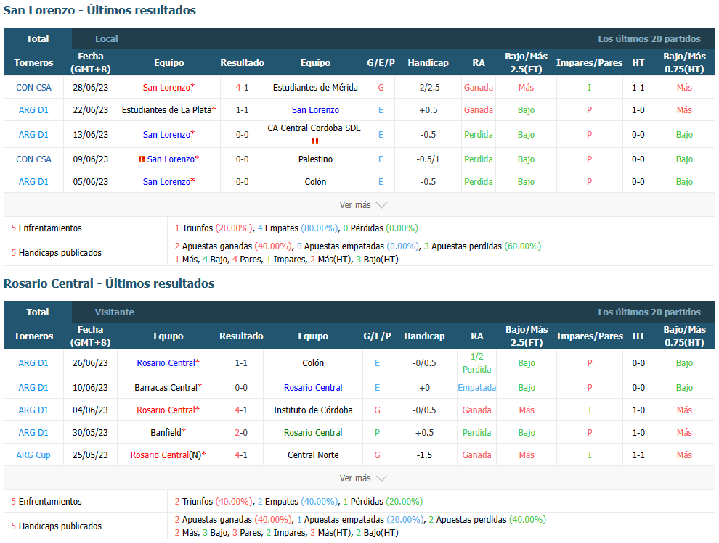The width and height of the screenshot is (719, 543).
Task: Open ARG D1 tournament link dated 22/06/23
Action: pyautogui.click(x=33, y=110)
